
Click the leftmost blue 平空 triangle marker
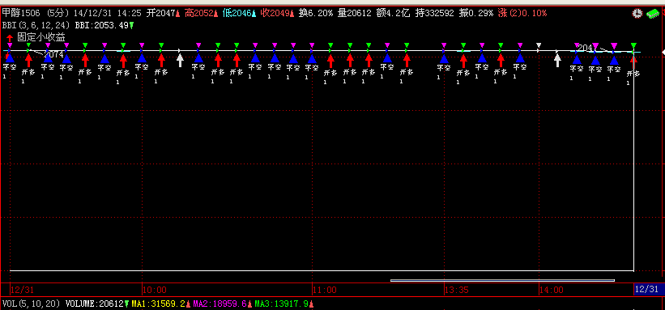click(10, 57)
